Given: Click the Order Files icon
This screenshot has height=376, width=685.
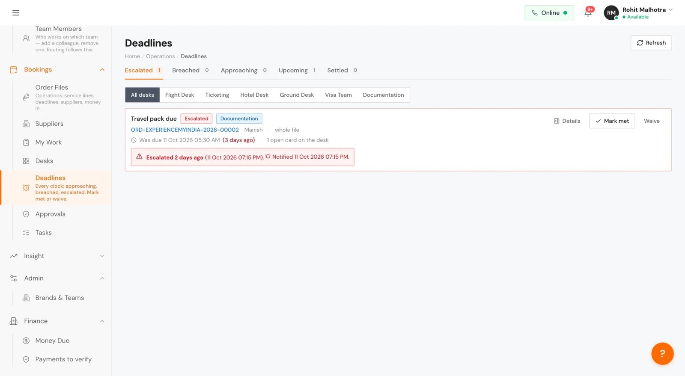Looking at the screenshot, I should pyautogui.click(x=26, y=97).
